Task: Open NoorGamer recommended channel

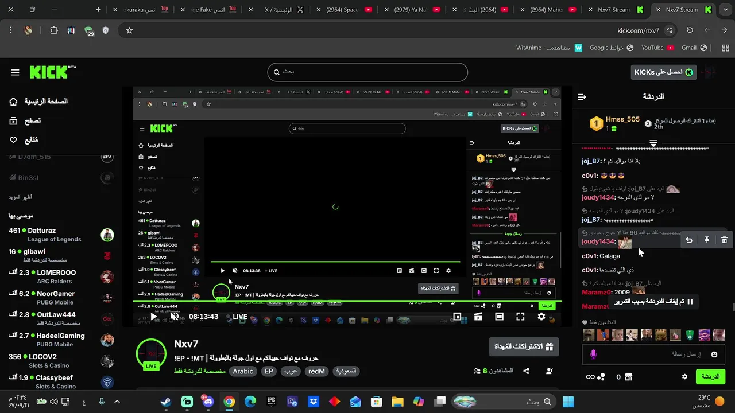Action: tap(61, 298)
